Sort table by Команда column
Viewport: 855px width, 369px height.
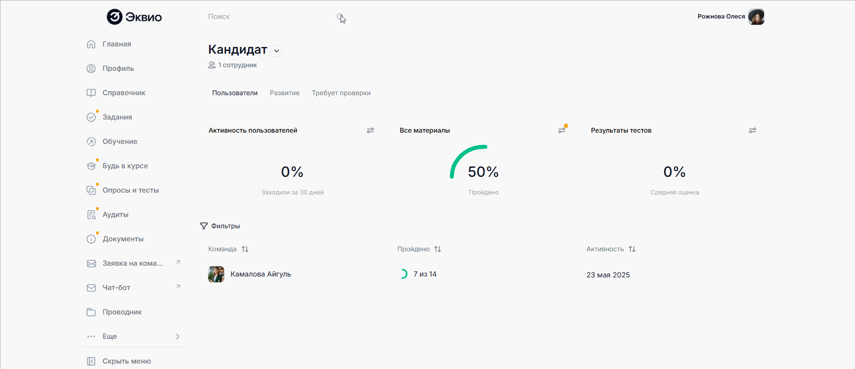click(245, 249)
